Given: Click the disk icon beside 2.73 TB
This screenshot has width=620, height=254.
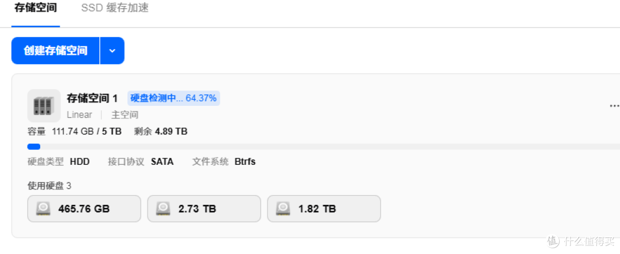Looking at the screenshot, I should [163, 209].
